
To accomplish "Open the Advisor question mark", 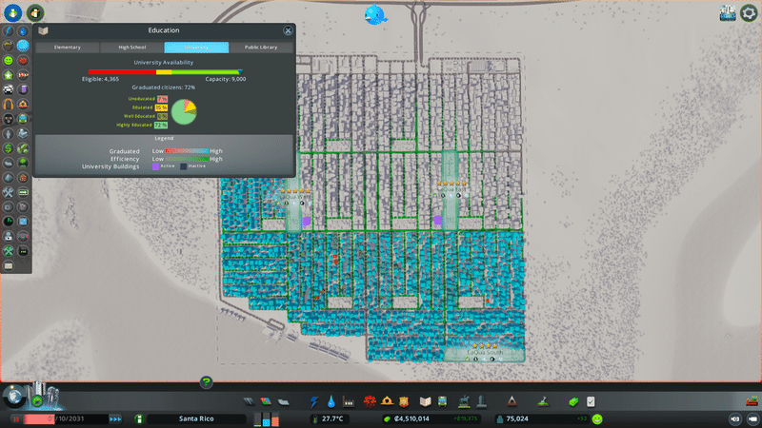I will [206, 382].
